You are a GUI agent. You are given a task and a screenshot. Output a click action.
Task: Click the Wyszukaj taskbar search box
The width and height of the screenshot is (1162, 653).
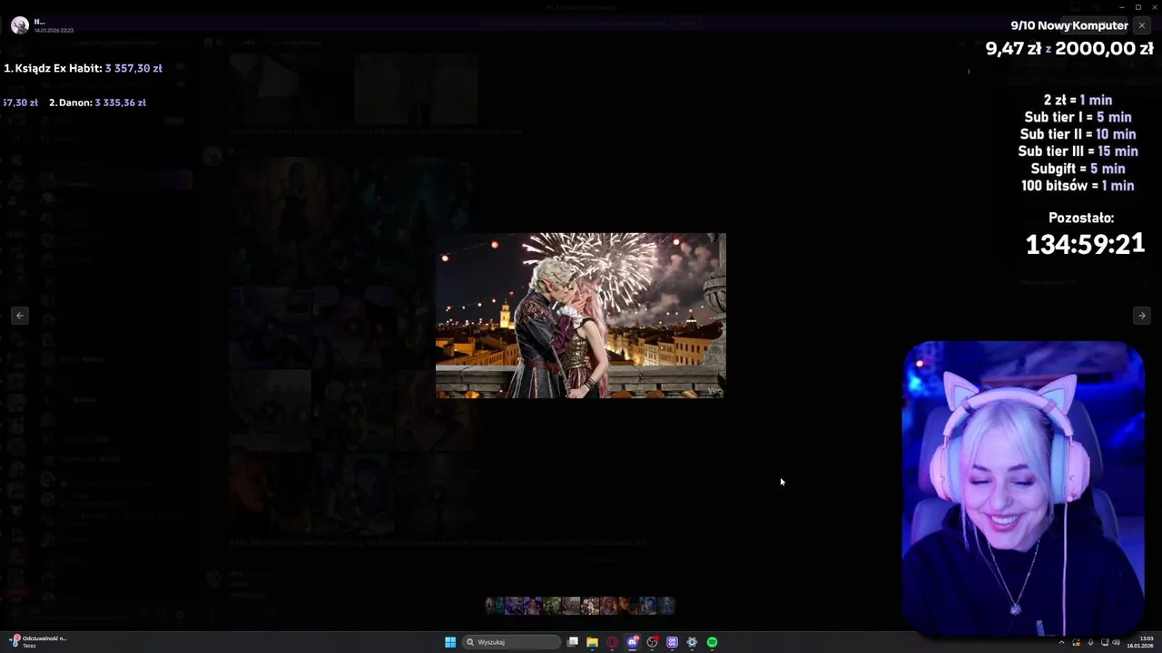(512, 642)
